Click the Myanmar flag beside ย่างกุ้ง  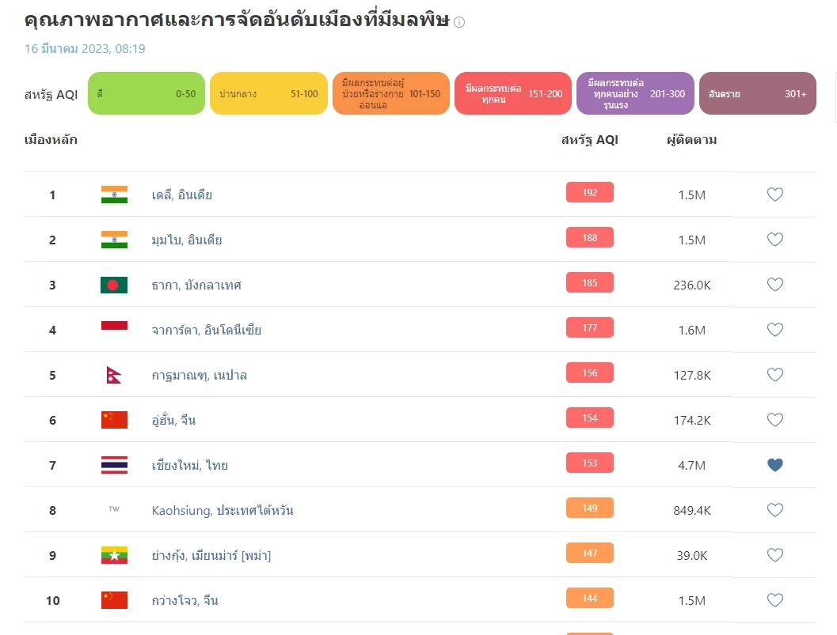coord(113,554)
